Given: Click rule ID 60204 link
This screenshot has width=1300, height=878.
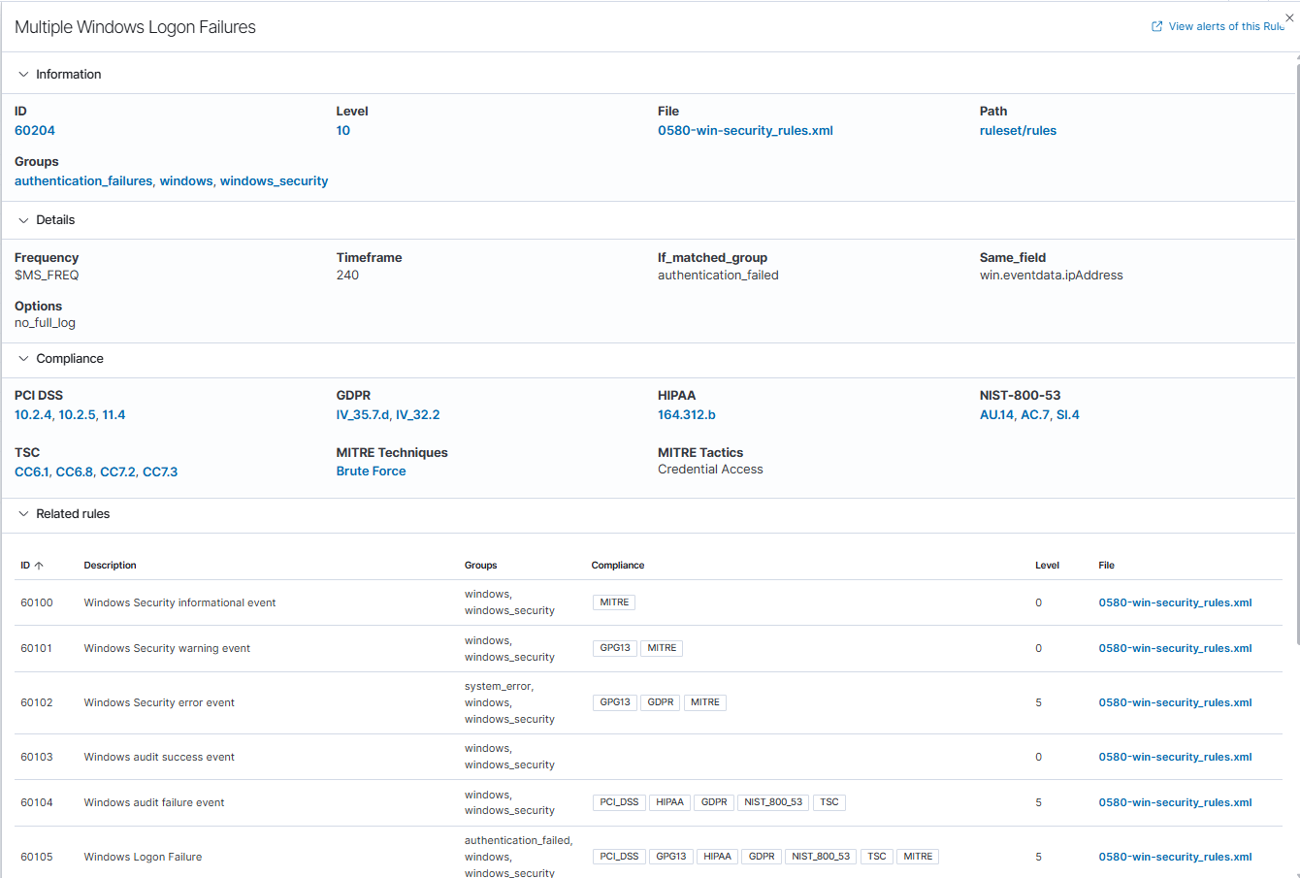Looking at the screenshot, I should [35, 131].
